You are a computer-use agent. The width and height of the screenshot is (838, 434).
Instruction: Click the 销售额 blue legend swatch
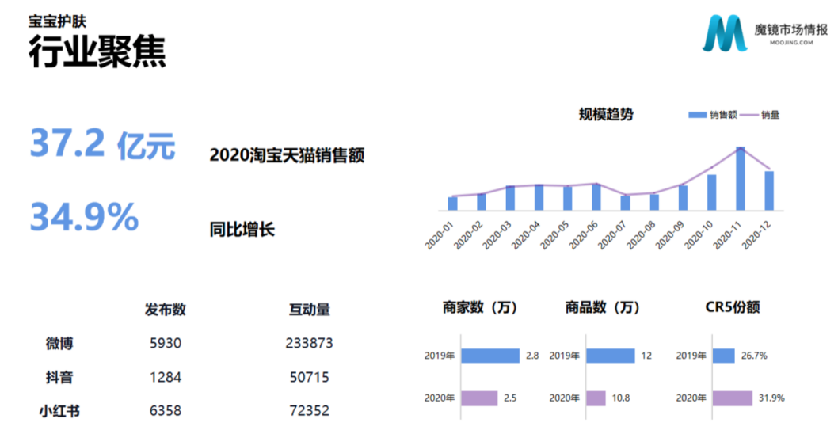coord(697,115)
